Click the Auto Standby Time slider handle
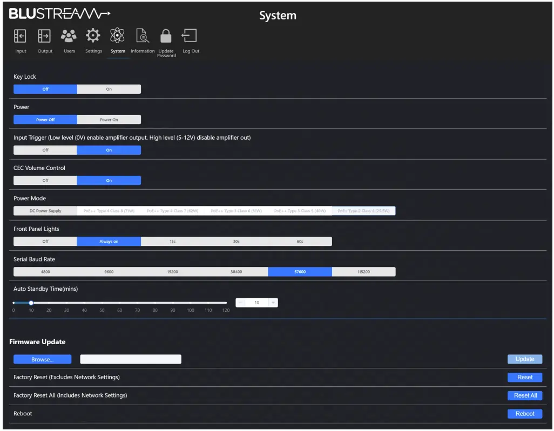This screenshot has width=554, height=431. coord(31,303)
